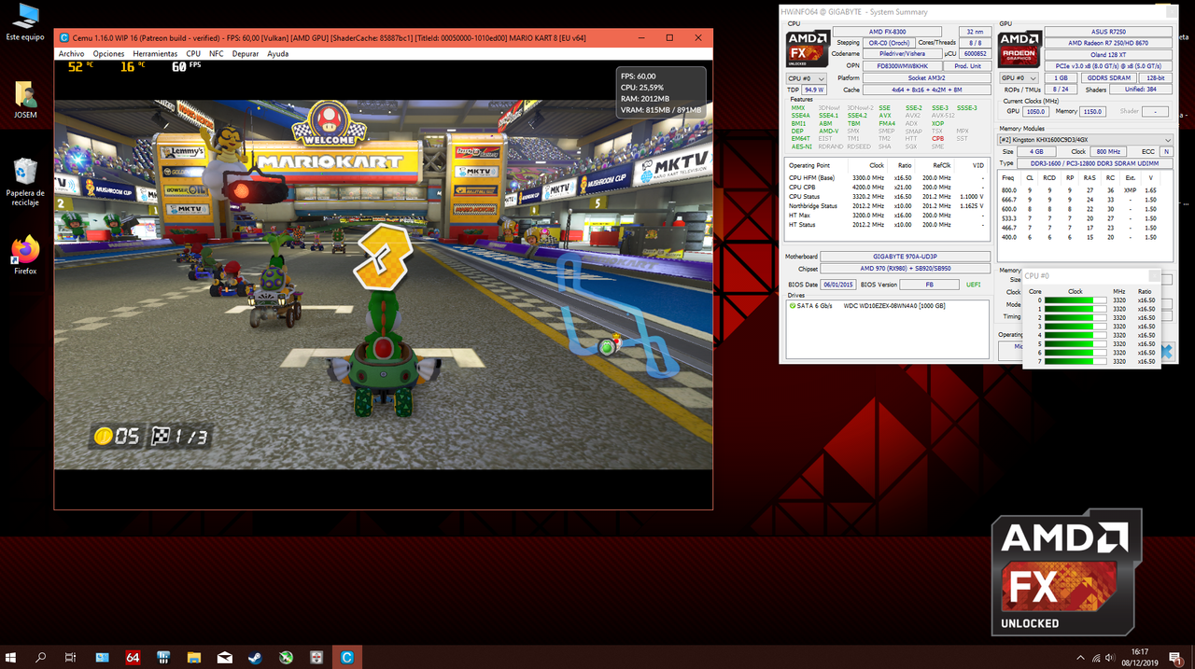Click the memory Size 4 GB field
Image resolution: width=1195 pixels, height=669 pixels.
coord(1036,151)
